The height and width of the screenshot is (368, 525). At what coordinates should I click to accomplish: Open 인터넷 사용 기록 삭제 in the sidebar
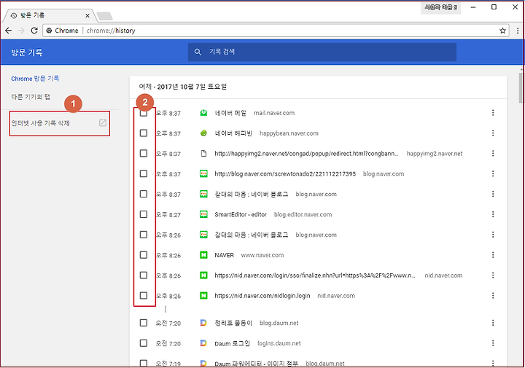pos(41,123)
